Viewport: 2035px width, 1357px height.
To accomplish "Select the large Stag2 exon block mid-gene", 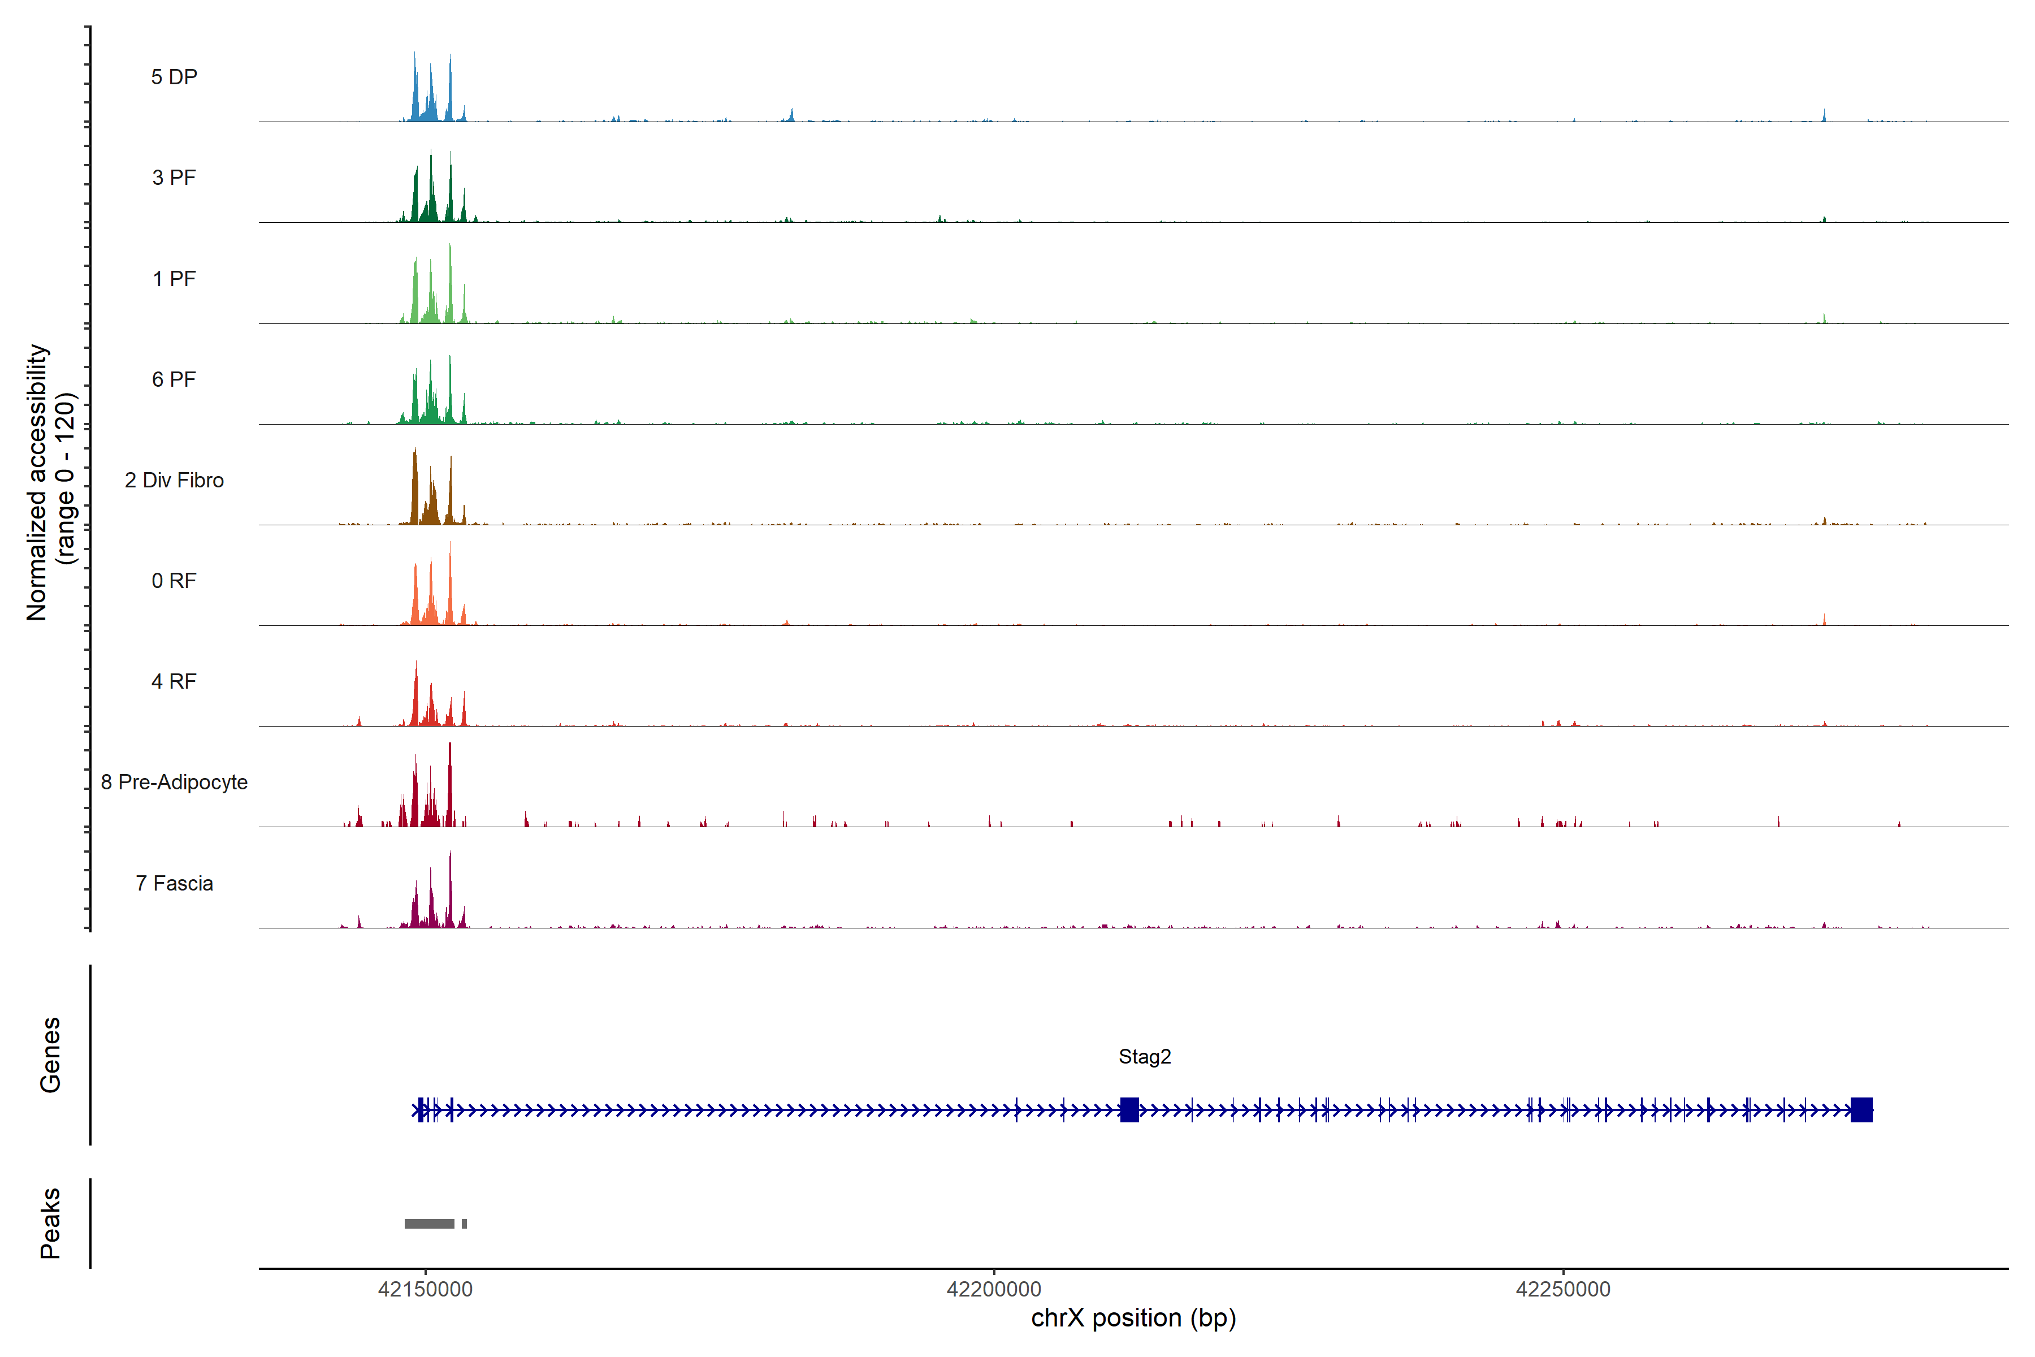I will [x=1129, y=1109].
